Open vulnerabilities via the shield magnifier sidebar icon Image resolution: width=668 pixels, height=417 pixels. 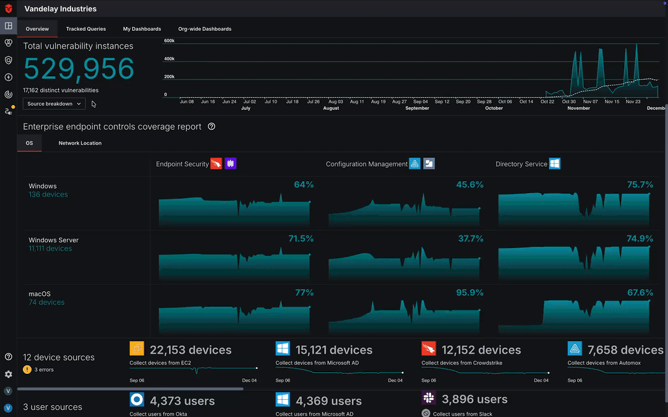8,60
